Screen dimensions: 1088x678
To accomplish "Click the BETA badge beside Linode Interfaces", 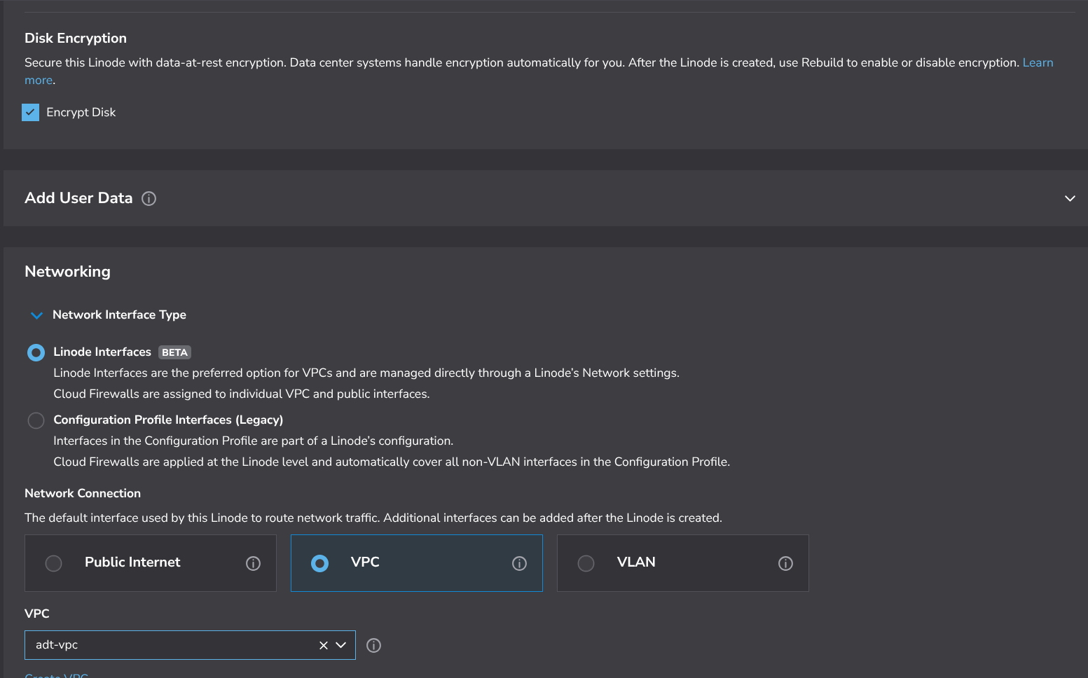I will pos(174,352).
